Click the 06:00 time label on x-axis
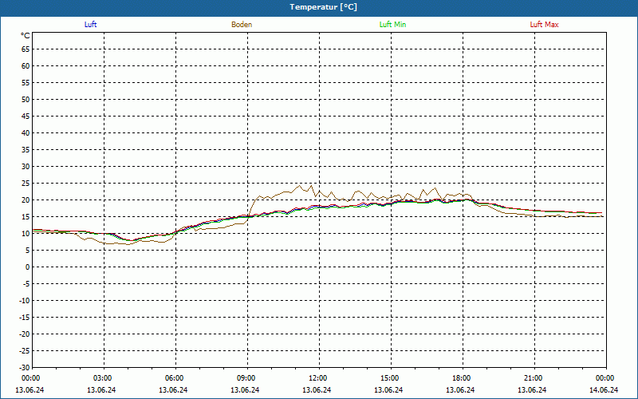638x399 pixels. [x=175, y=378]
